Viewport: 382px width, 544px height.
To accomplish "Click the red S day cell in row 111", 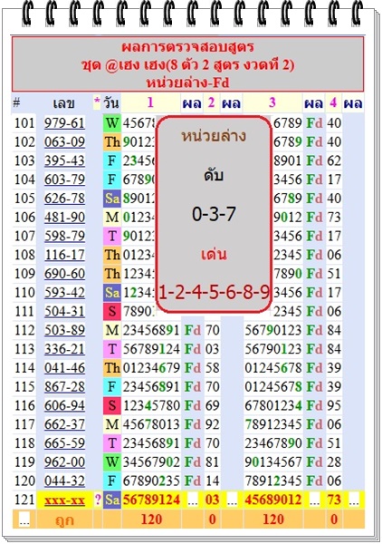I will pos(112,311).
